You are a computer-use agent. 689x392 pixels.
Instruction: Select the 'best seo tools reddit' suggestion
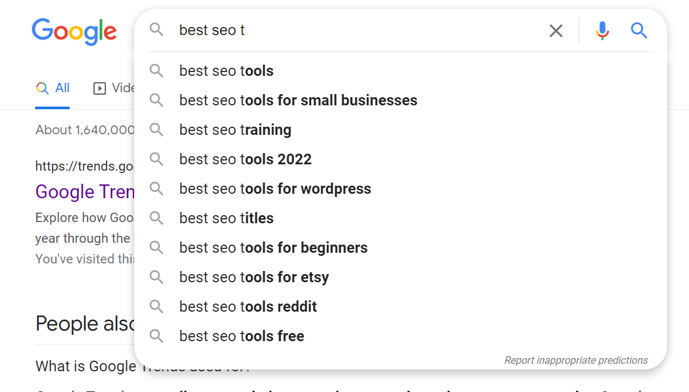point(248,307)
